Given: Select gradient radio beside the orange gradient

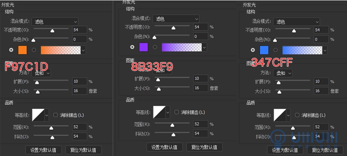Looking at the screenshot, I should click(34, 50).
